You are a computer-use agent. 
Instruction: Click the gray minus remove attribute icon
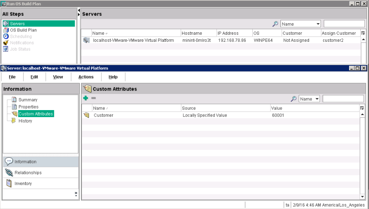93,98
